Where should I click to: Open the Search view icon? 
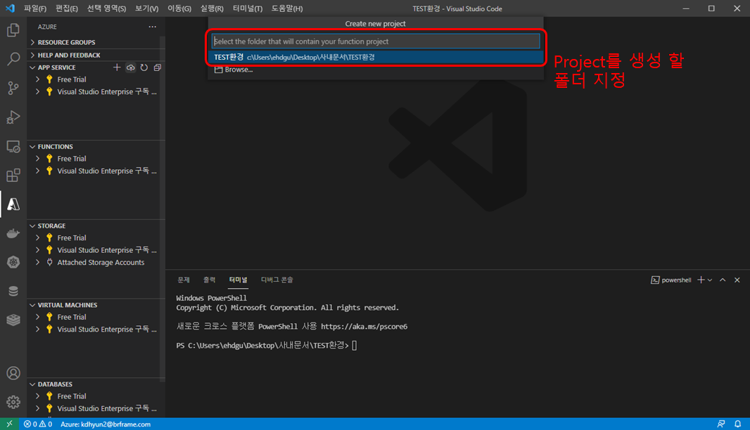13,59
